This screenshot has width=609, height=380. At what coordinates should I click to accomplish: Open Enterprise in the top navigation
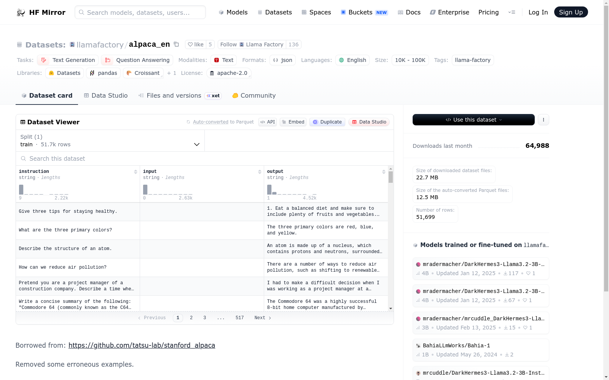450,13
